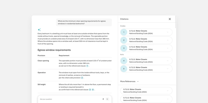Click inline citation 2 in Operation row

tap(82, 78)
